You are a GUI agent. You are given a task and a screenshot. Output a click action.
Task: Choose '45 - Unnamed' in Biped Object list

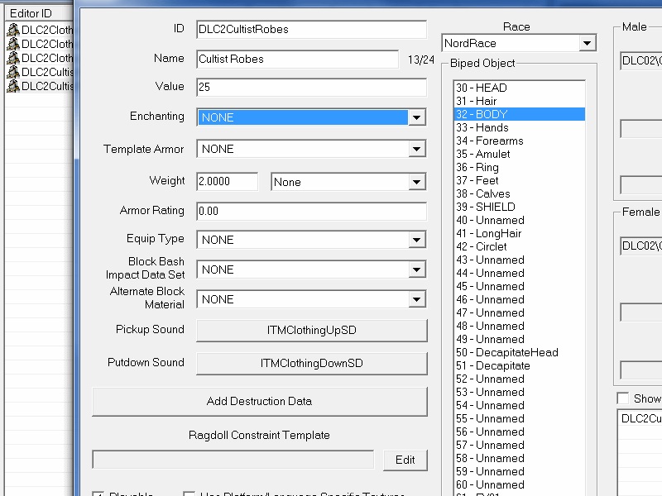point(520,286)
